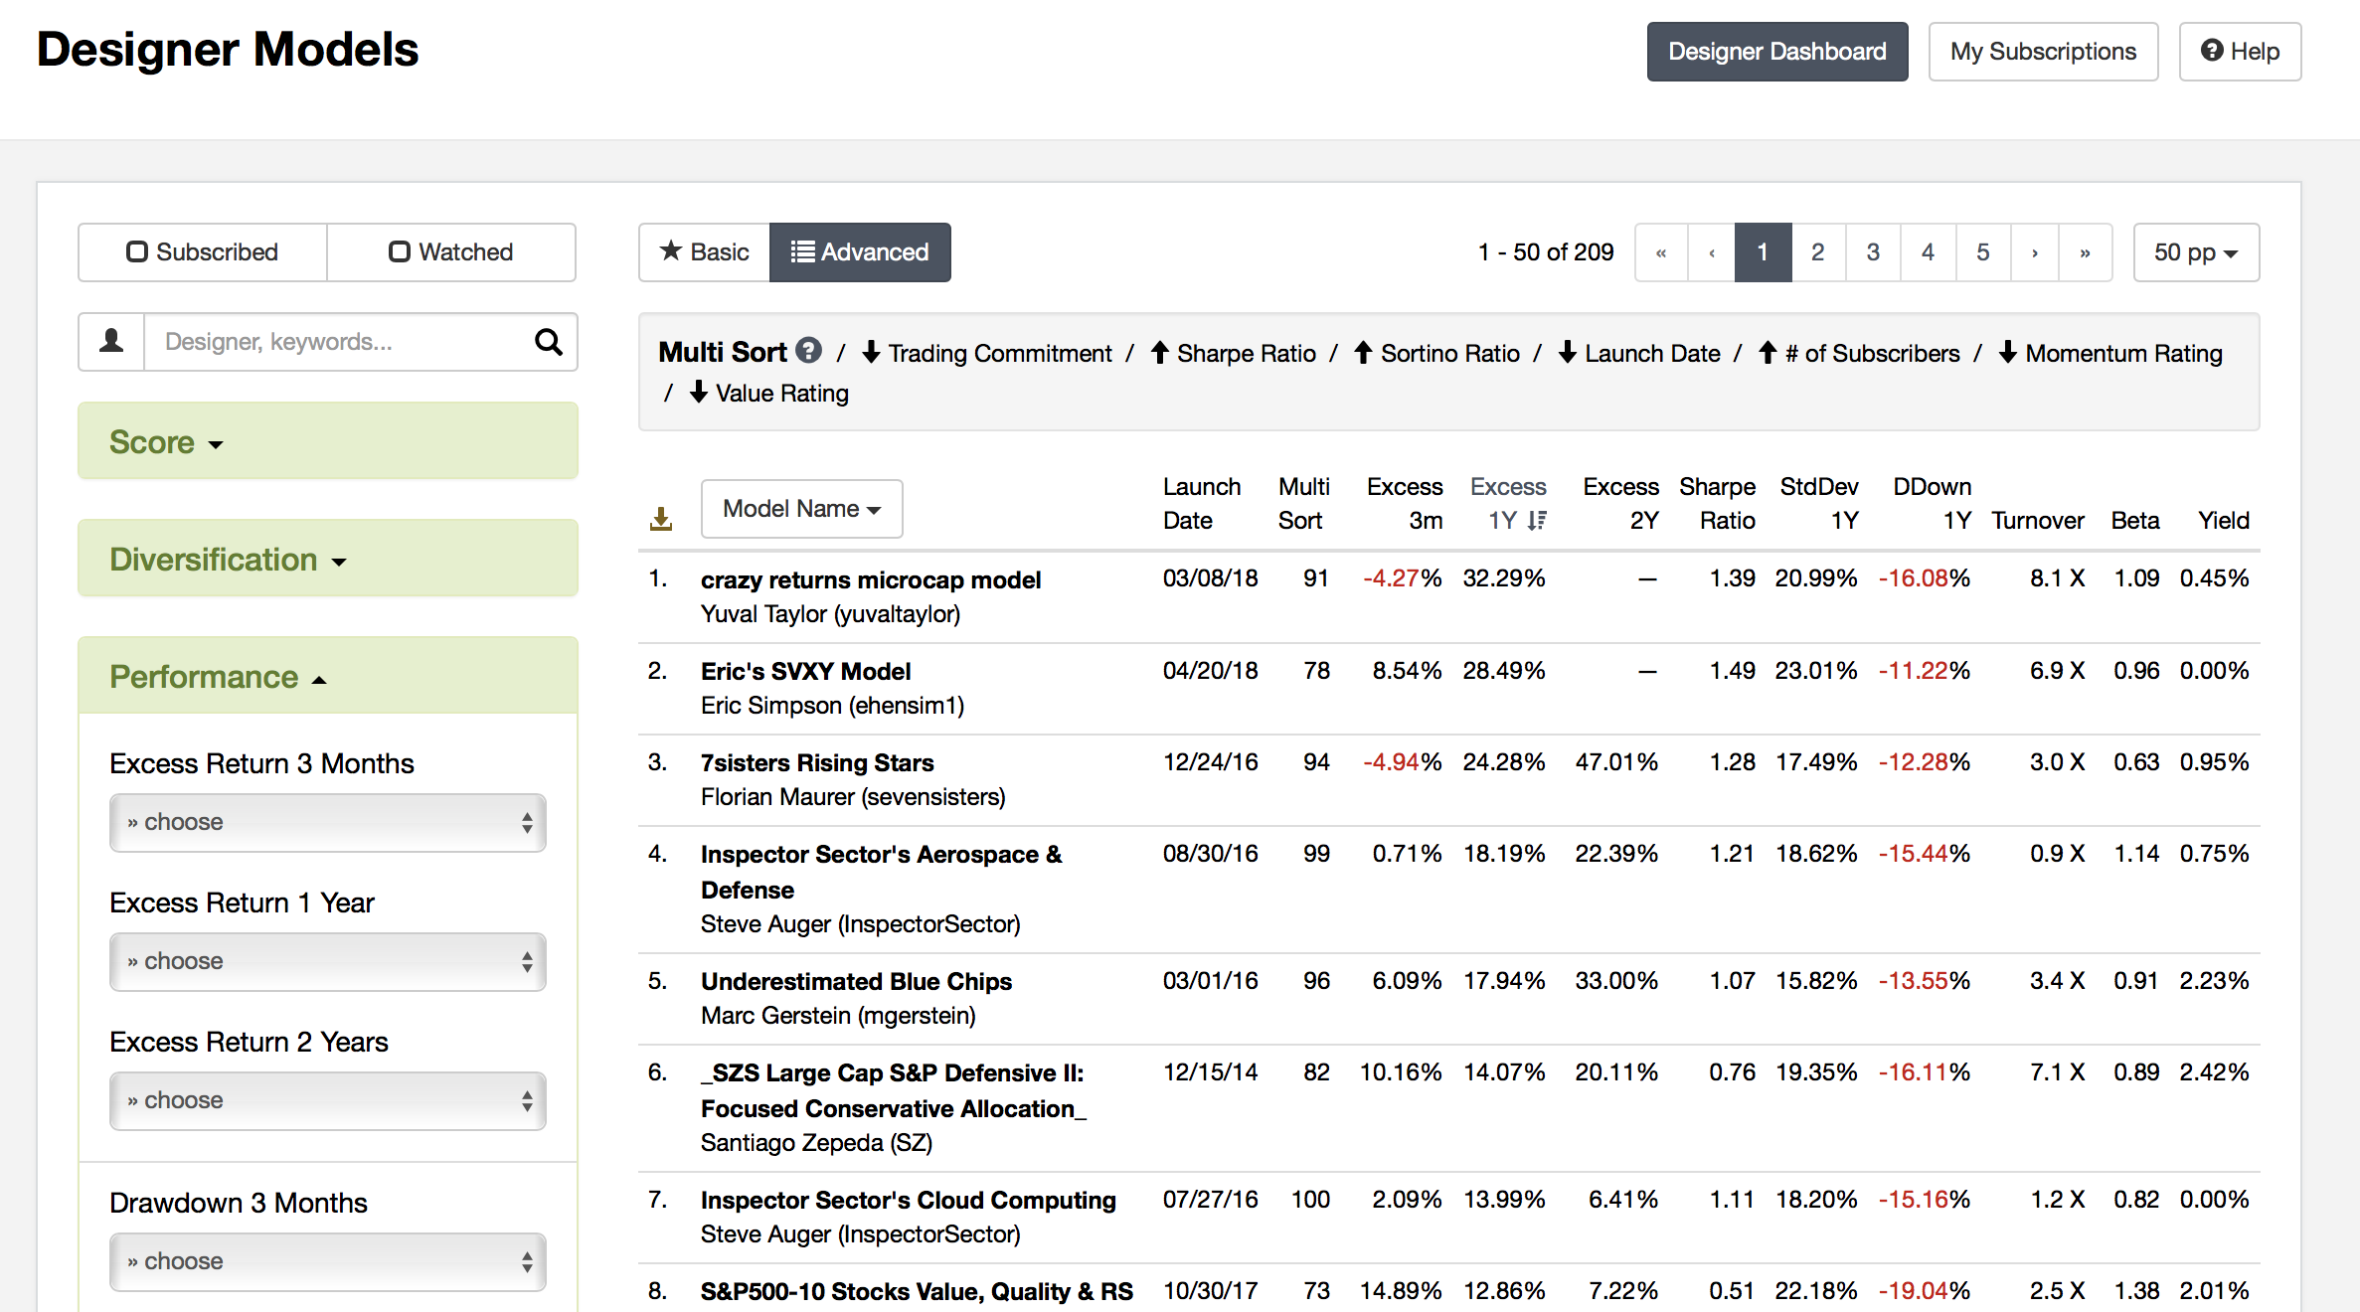The height and width of the screenshot is (1312, 2360).
Task: Switch to Basic view
Action: click(x=705, y=252)
